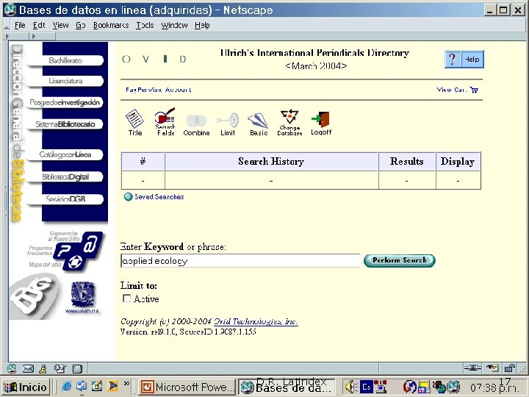Go to Bachillerato sidebar button
Image resolution: width=529 pixels, height=397 pixels.
click(x=65, y=60)
